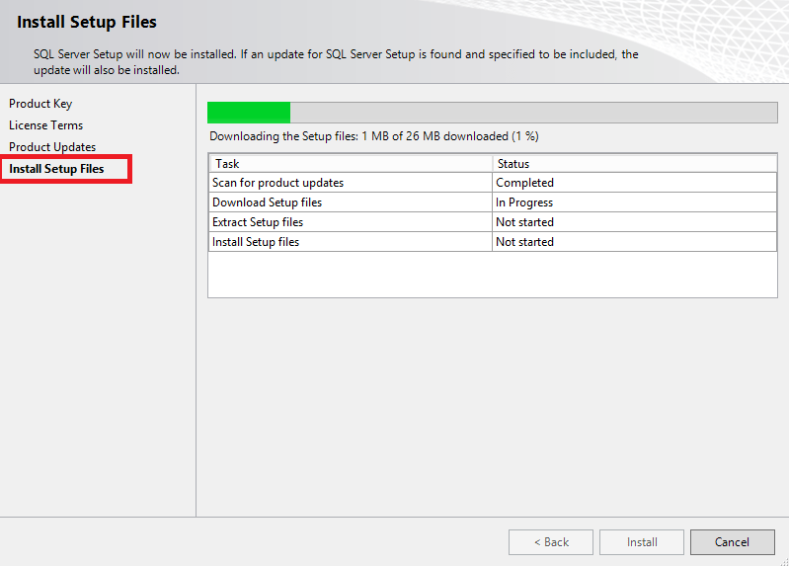Select highlighted Install Setup Files sidebar step
Image resolution: width=789 pixels, height=566 pixels.
pyautogui.click(x=56, y=169)
